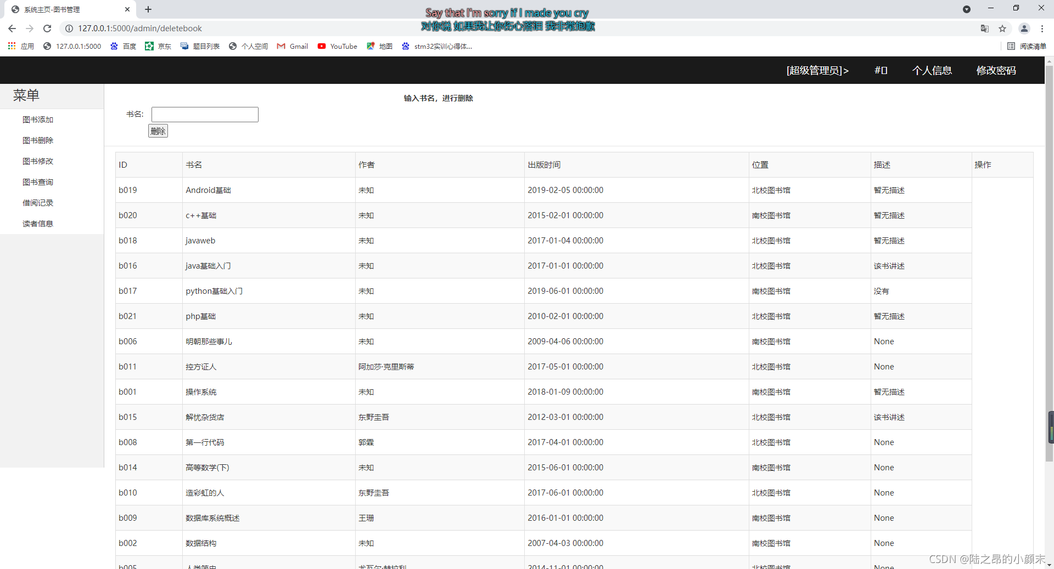Close the 系统主页-图书管理 tab
The height and width of the screenshot is (569, 1054).
pyautogui.click(x=127, y=9)
